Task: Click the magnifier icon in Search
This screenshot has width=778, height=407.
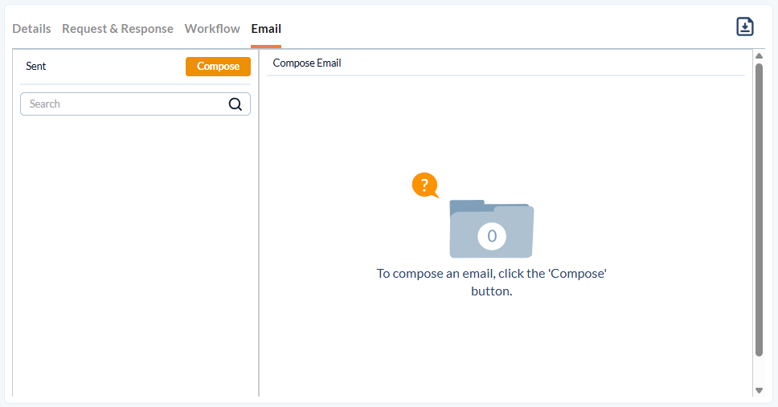Action: click(x=235, y=104)
